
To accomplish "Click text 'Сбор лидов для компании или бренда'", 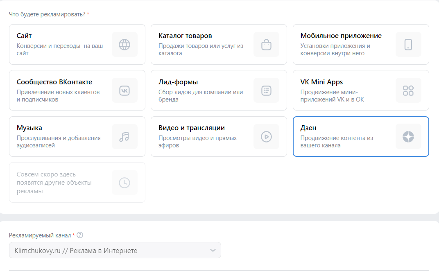I will pyautogui.click(x=201, y=95).
